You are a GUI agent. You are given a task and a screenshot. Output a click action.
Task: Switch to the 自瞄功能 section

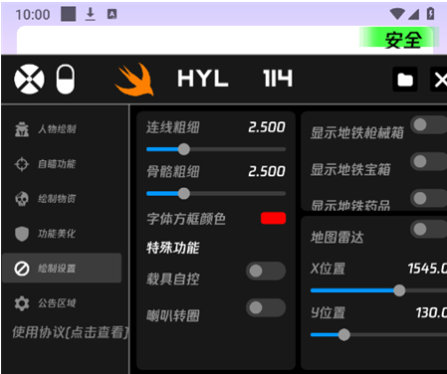(x=62, y=164)
